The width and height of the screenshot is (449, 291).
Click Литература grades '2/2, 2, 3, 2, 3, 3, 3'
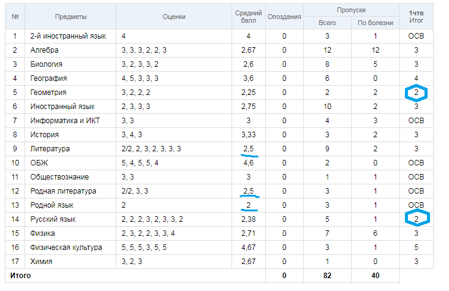[151, 149]
